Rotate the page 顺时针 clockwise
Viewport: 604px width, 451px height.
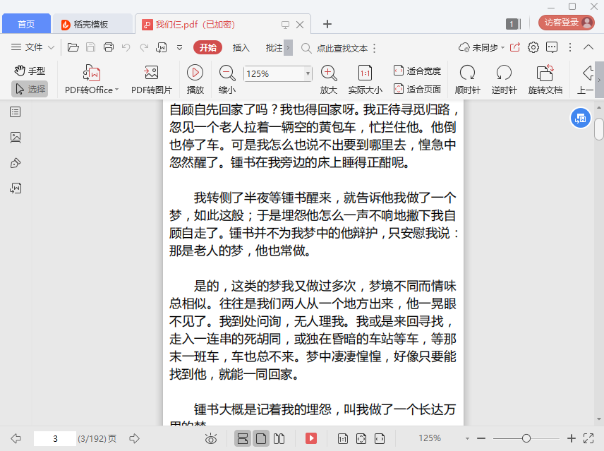[x=467, y=80]
